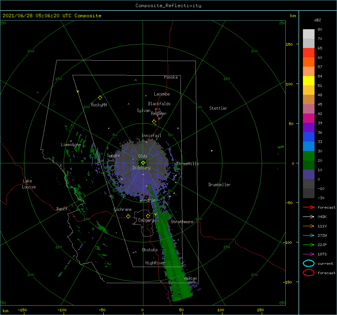
Task: Click the red forecast arrow in the legend
Action: coord(309,207)
